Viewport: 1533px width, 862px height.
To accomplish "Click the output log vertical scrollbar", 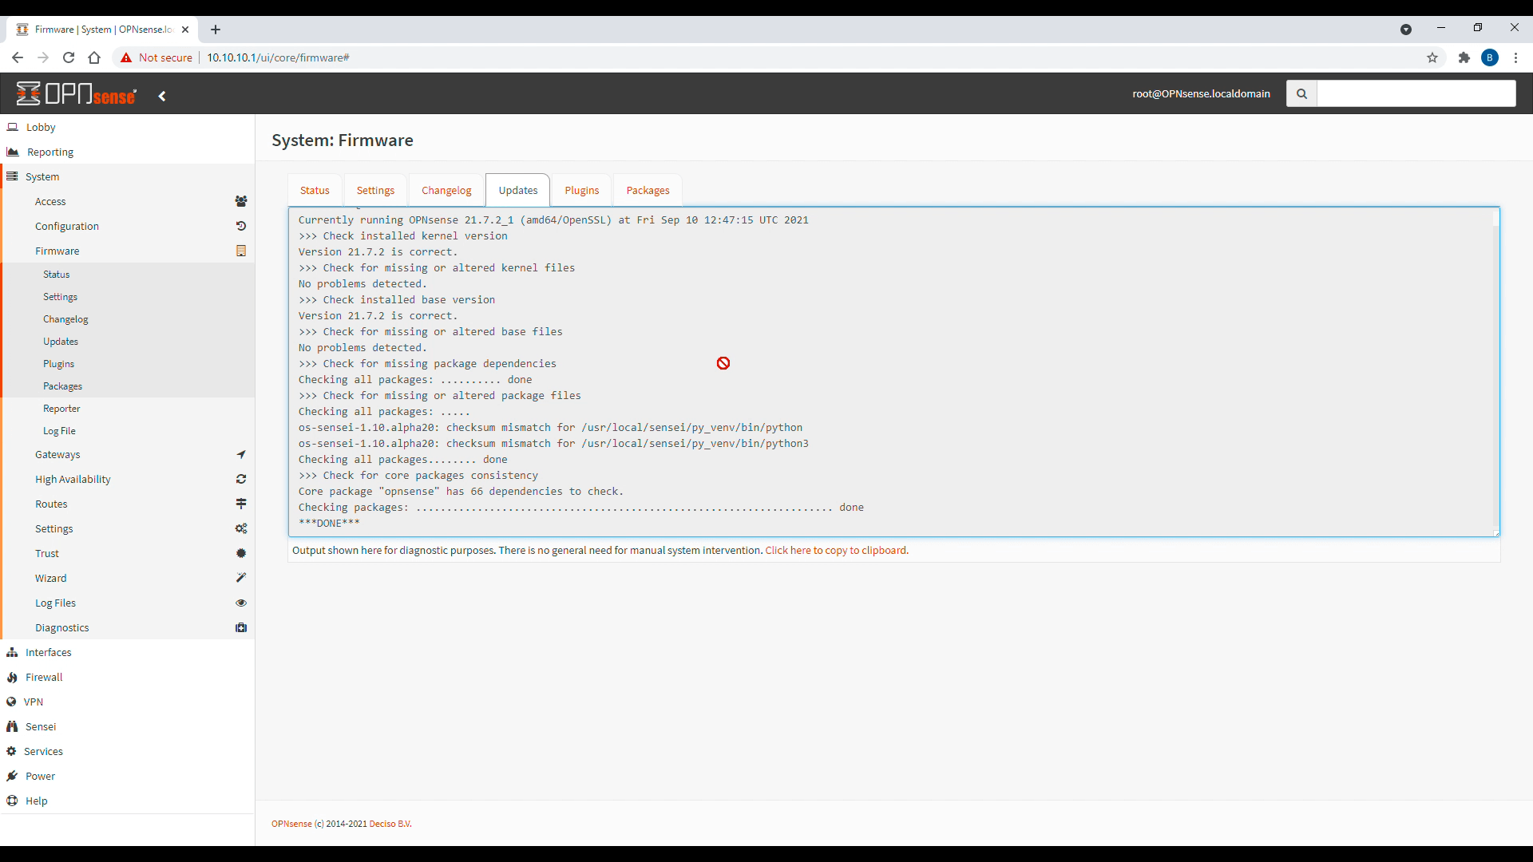I will 1495,371.
